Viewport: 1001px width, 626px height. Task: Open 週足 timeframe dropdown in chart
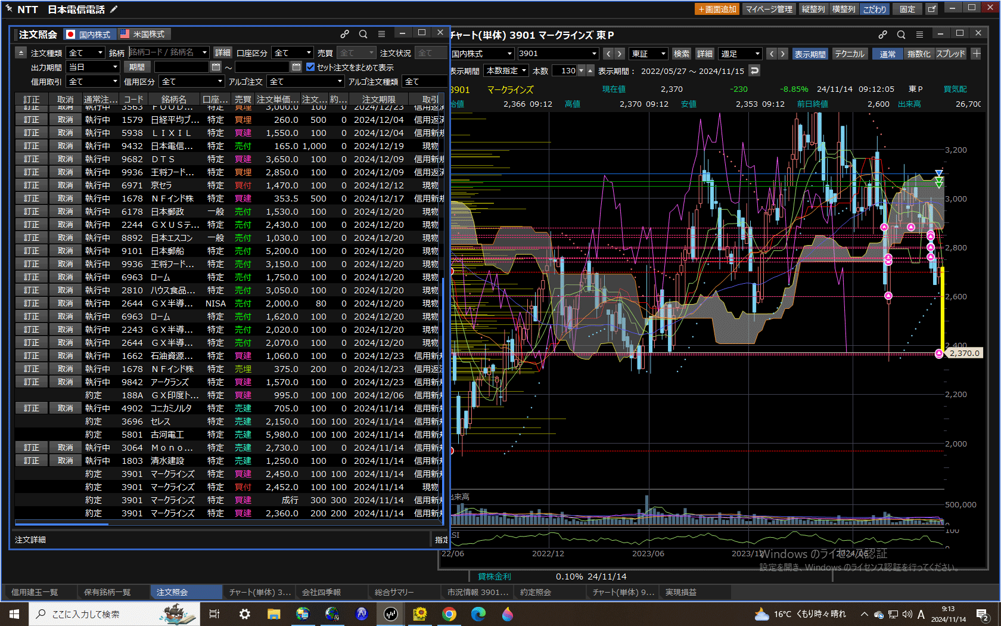740,54
